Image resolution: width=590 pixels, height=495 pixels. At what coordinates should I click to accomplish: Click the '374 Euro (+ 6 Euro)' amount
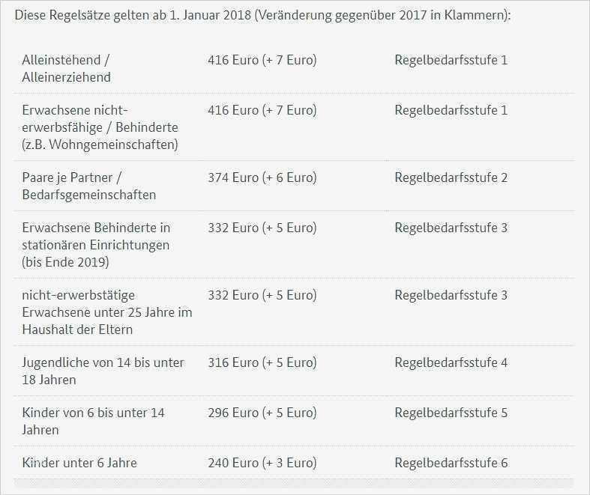[x=262, y=177]
